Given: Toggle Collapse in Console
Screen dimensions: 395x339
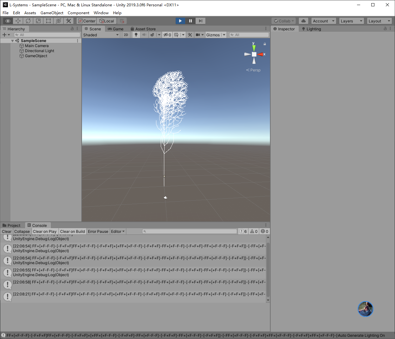Looking at the screenshot, I should (x=22, y=231).
